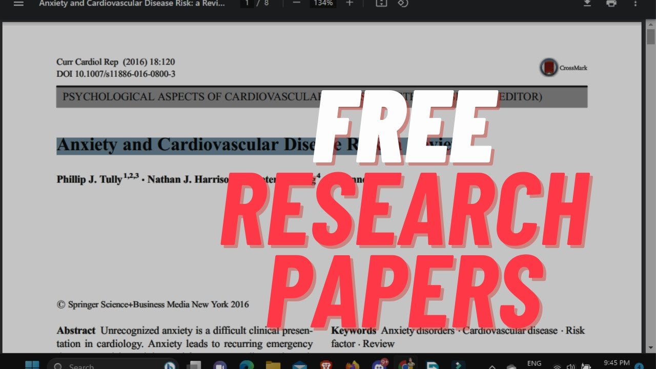Open the 9:45 PM clock flyout

617,363
